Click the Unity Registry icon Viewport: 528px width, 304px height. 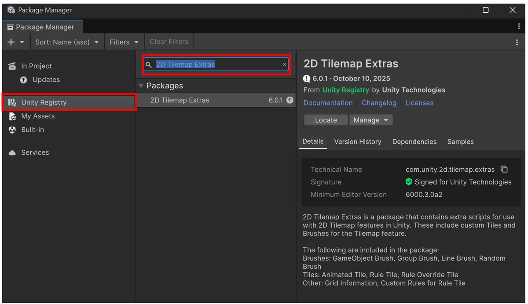click(x=12, y=102)
